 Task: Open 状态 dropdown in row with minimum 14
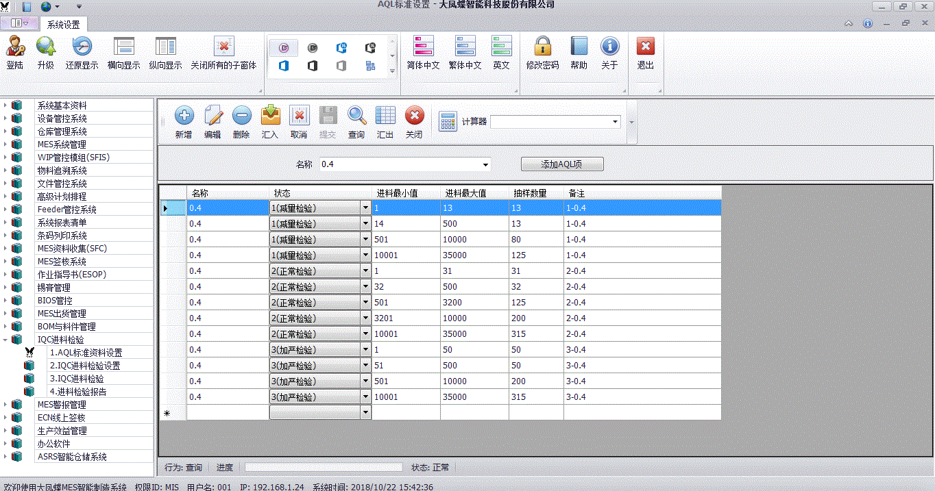click(365, 224)
